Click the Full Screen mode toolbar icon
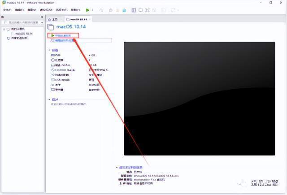 [148, 10]
